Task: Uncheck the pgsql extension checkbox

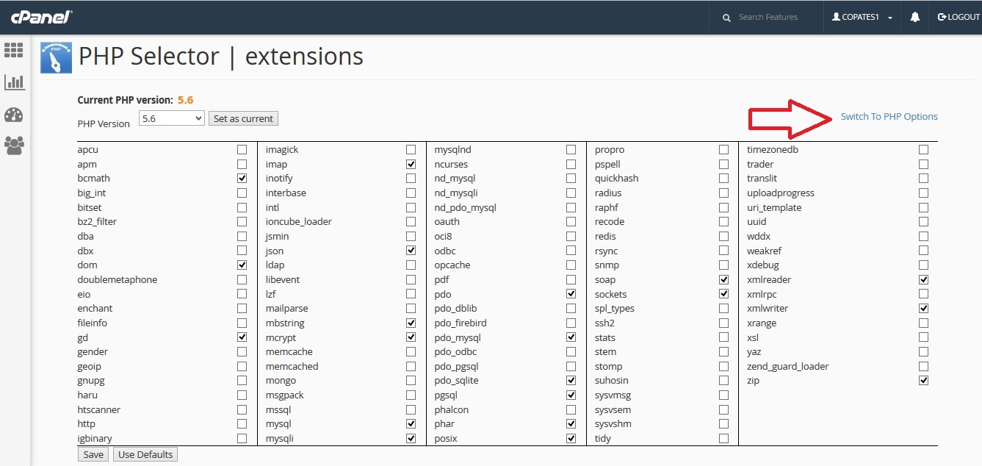Action: tap(571, 395)
